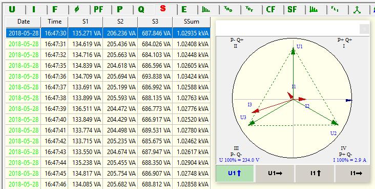The height and width of the screenshot is (189, 375).
Task: Click the 1.02858 kVA cell
Action: click(x=191, y=184)
